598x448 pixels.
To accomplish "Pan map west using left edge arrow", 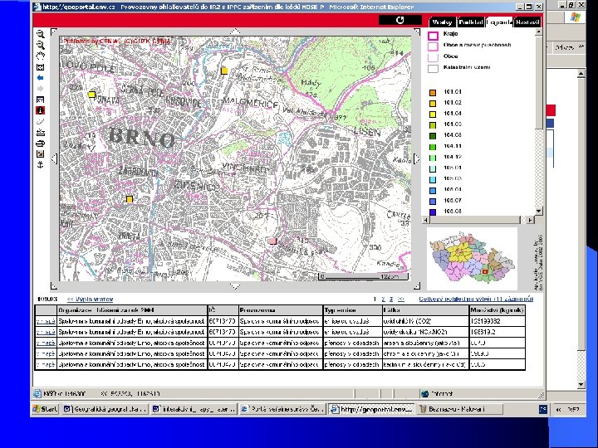I will pyautogui.click(x=53, y=158).
